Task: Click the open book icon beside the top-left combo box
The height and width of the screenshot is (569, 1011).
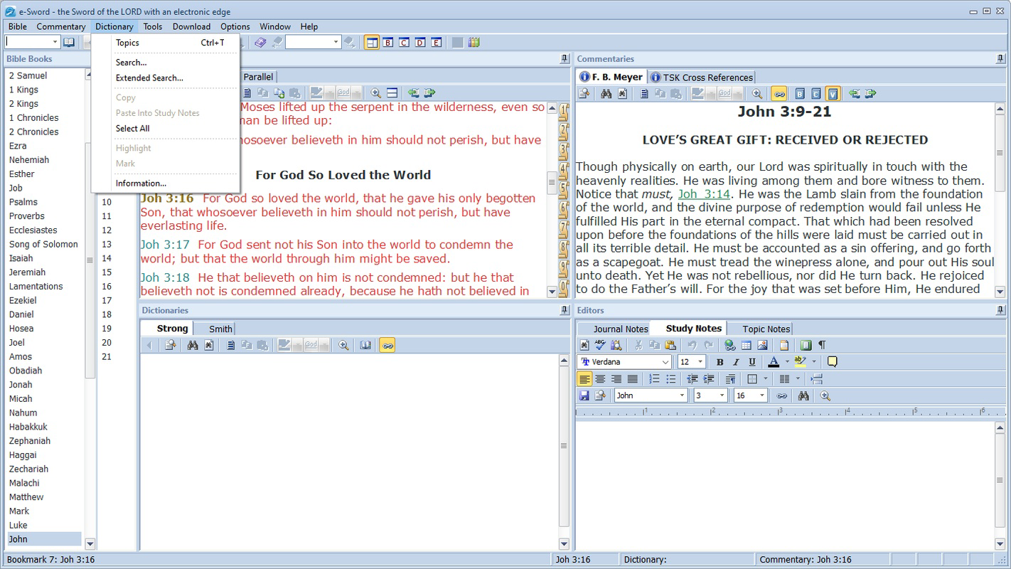Action: [69, 43]
